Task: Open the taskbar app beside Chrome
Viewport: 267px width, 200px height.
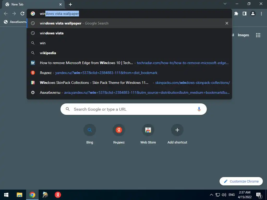Action: click(45, 195)
